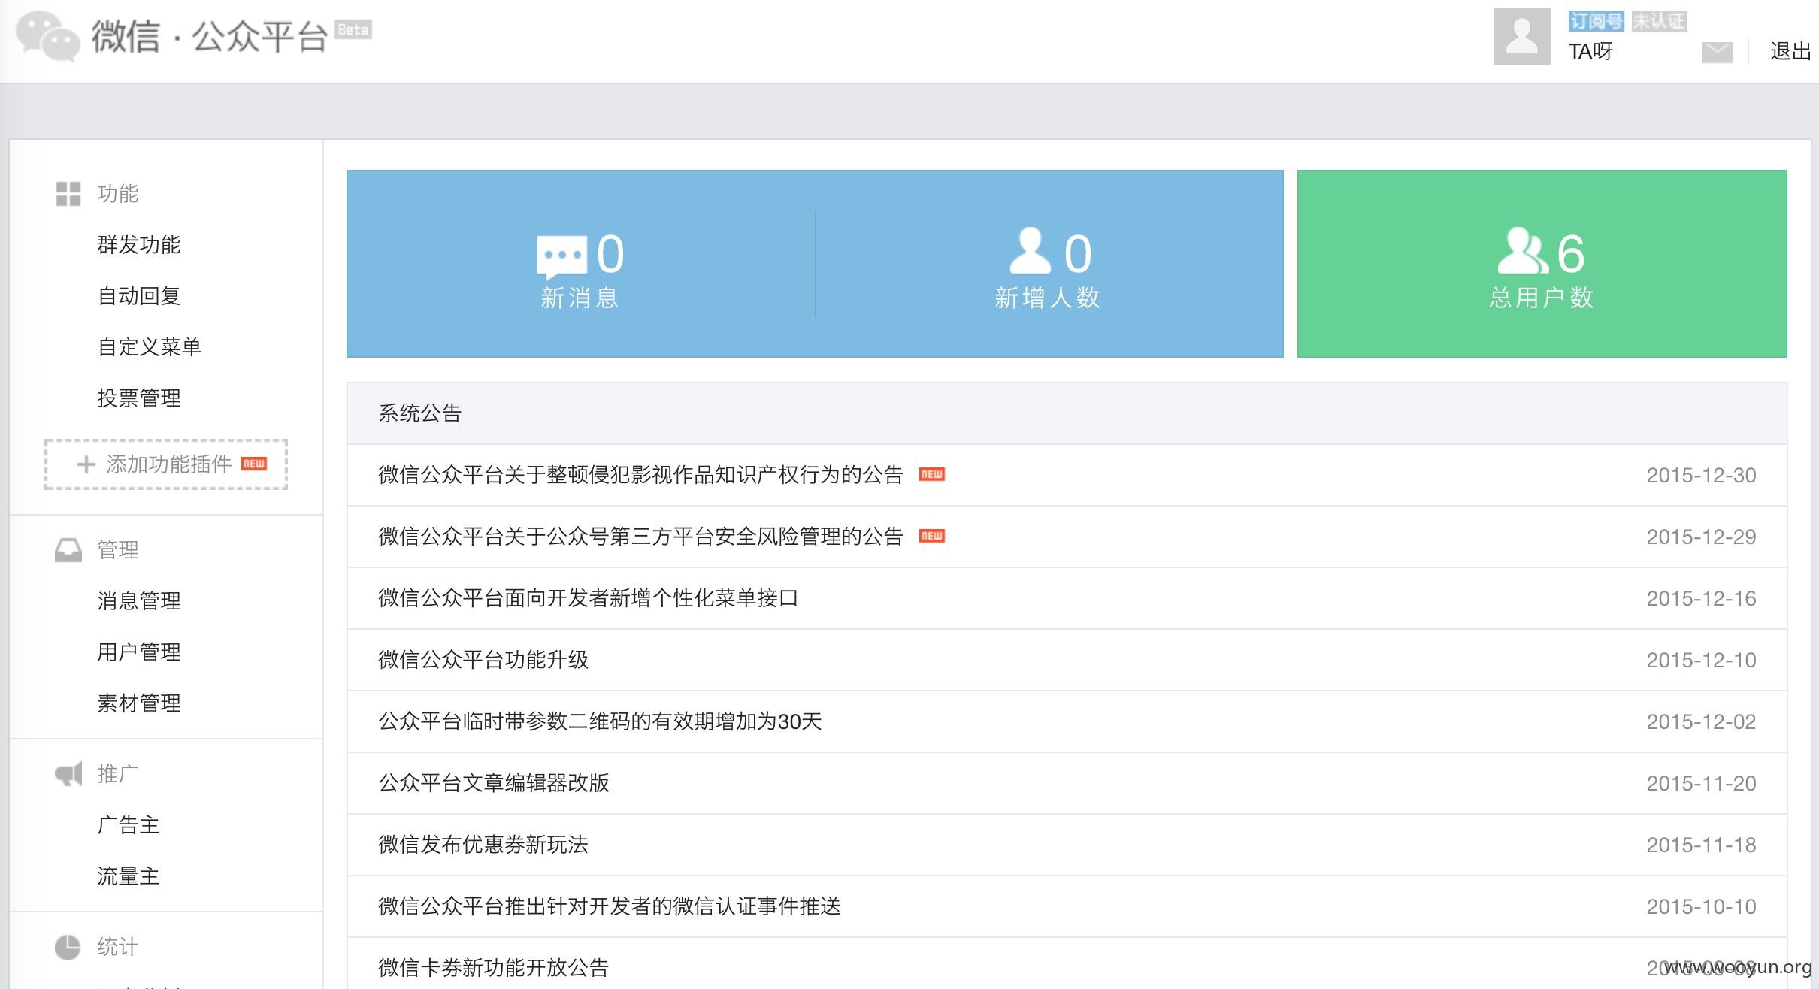Open announcement 微信公众平台推出针对开发者的微信认证事件推送
The width and height of the screenshot is (1819, 989).
point(610,906)
